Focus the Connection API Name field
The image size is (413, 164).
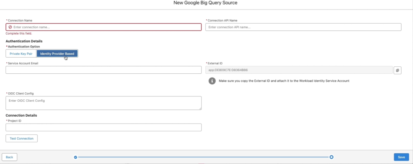(303, 27)
